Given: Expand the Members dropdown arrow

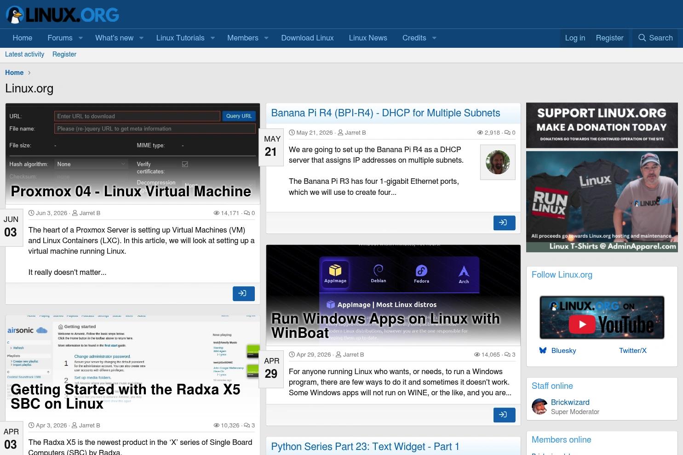Looking at the screenshot, I should 266,38.
